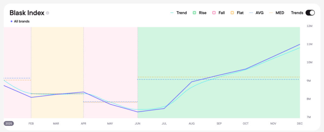
Task: Choose the AUG label on the x-axis
Action: tap(191, 123)
